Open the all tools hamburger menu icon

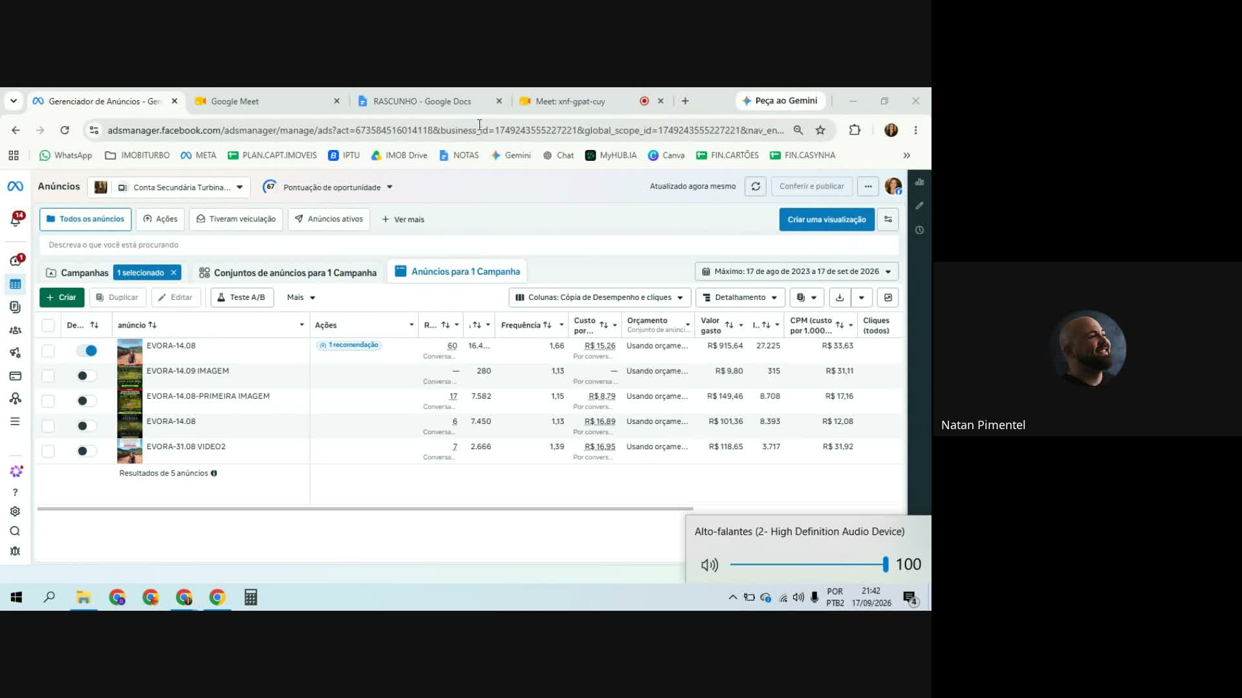(x=16, y=421)
